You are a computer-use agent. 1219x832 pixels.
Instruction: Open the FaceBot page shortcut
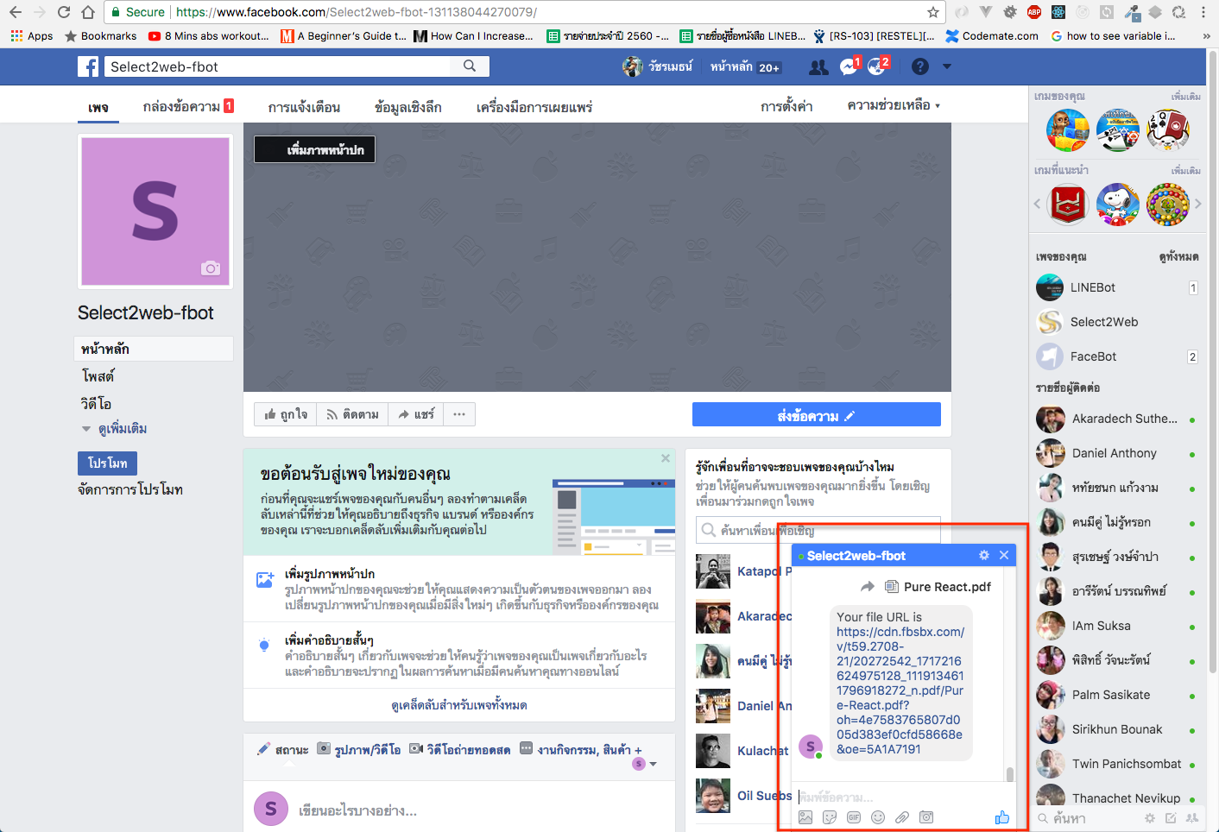(x=1117, y=356)
